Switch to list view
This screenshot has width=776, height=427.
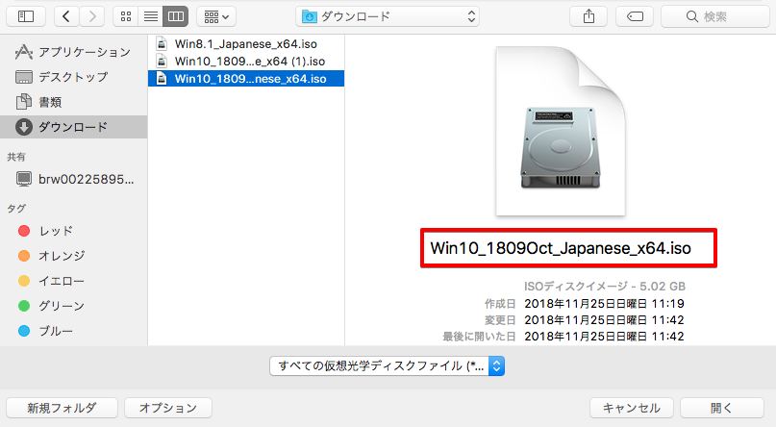[151, 16]
